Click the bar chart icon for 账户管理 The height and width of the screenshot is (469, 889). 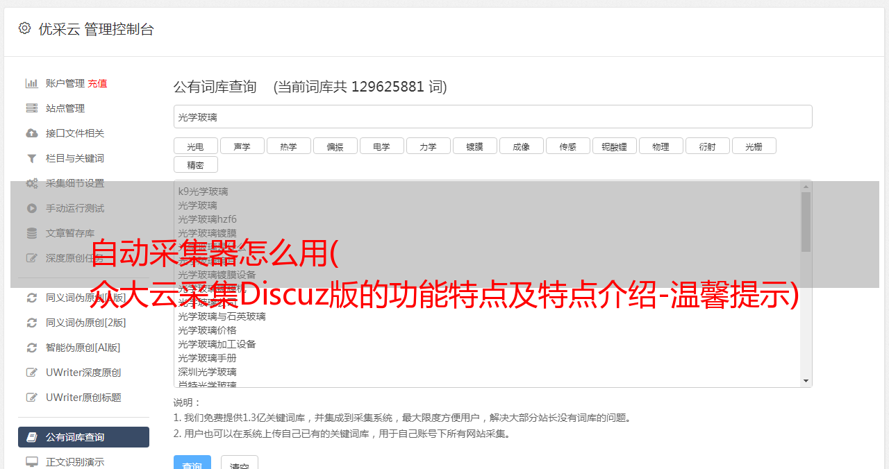click(32, 83)
